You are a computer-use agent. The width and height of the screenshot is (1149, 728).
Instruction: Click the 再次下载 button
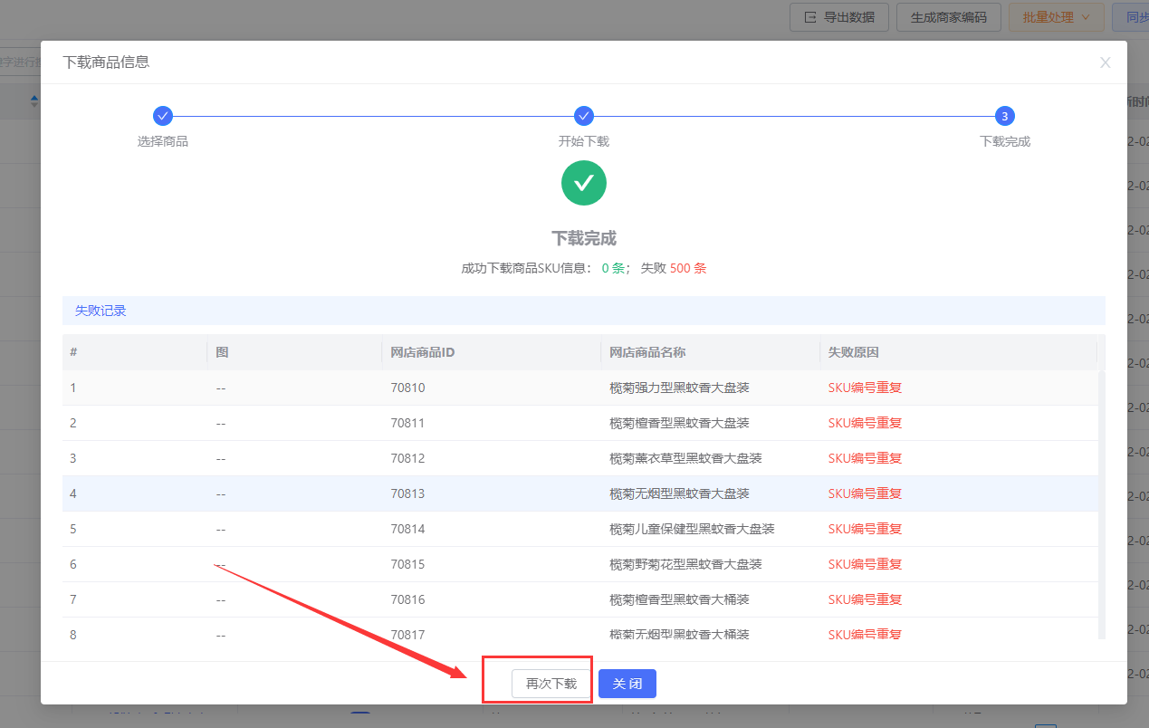click(x=551, y=684)
